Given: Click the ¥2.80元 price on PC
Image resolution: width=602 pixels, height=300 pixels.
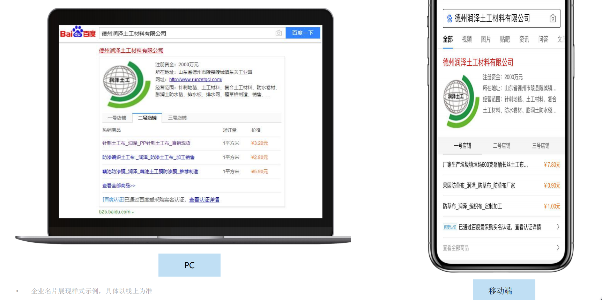Looking at the screenshot, I should tap(260, 158).
